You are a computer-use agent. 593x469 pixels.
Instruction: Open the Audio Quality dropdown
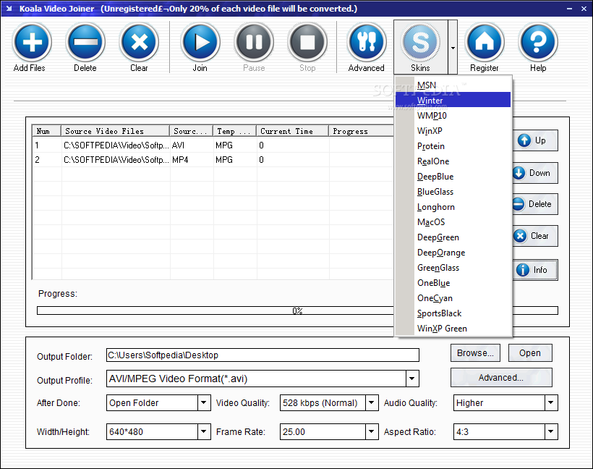point(551,402)
